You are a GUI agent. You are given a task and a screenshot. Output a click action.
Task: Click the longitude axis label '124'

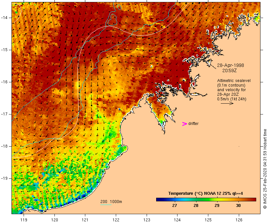[x=177, y=220]
